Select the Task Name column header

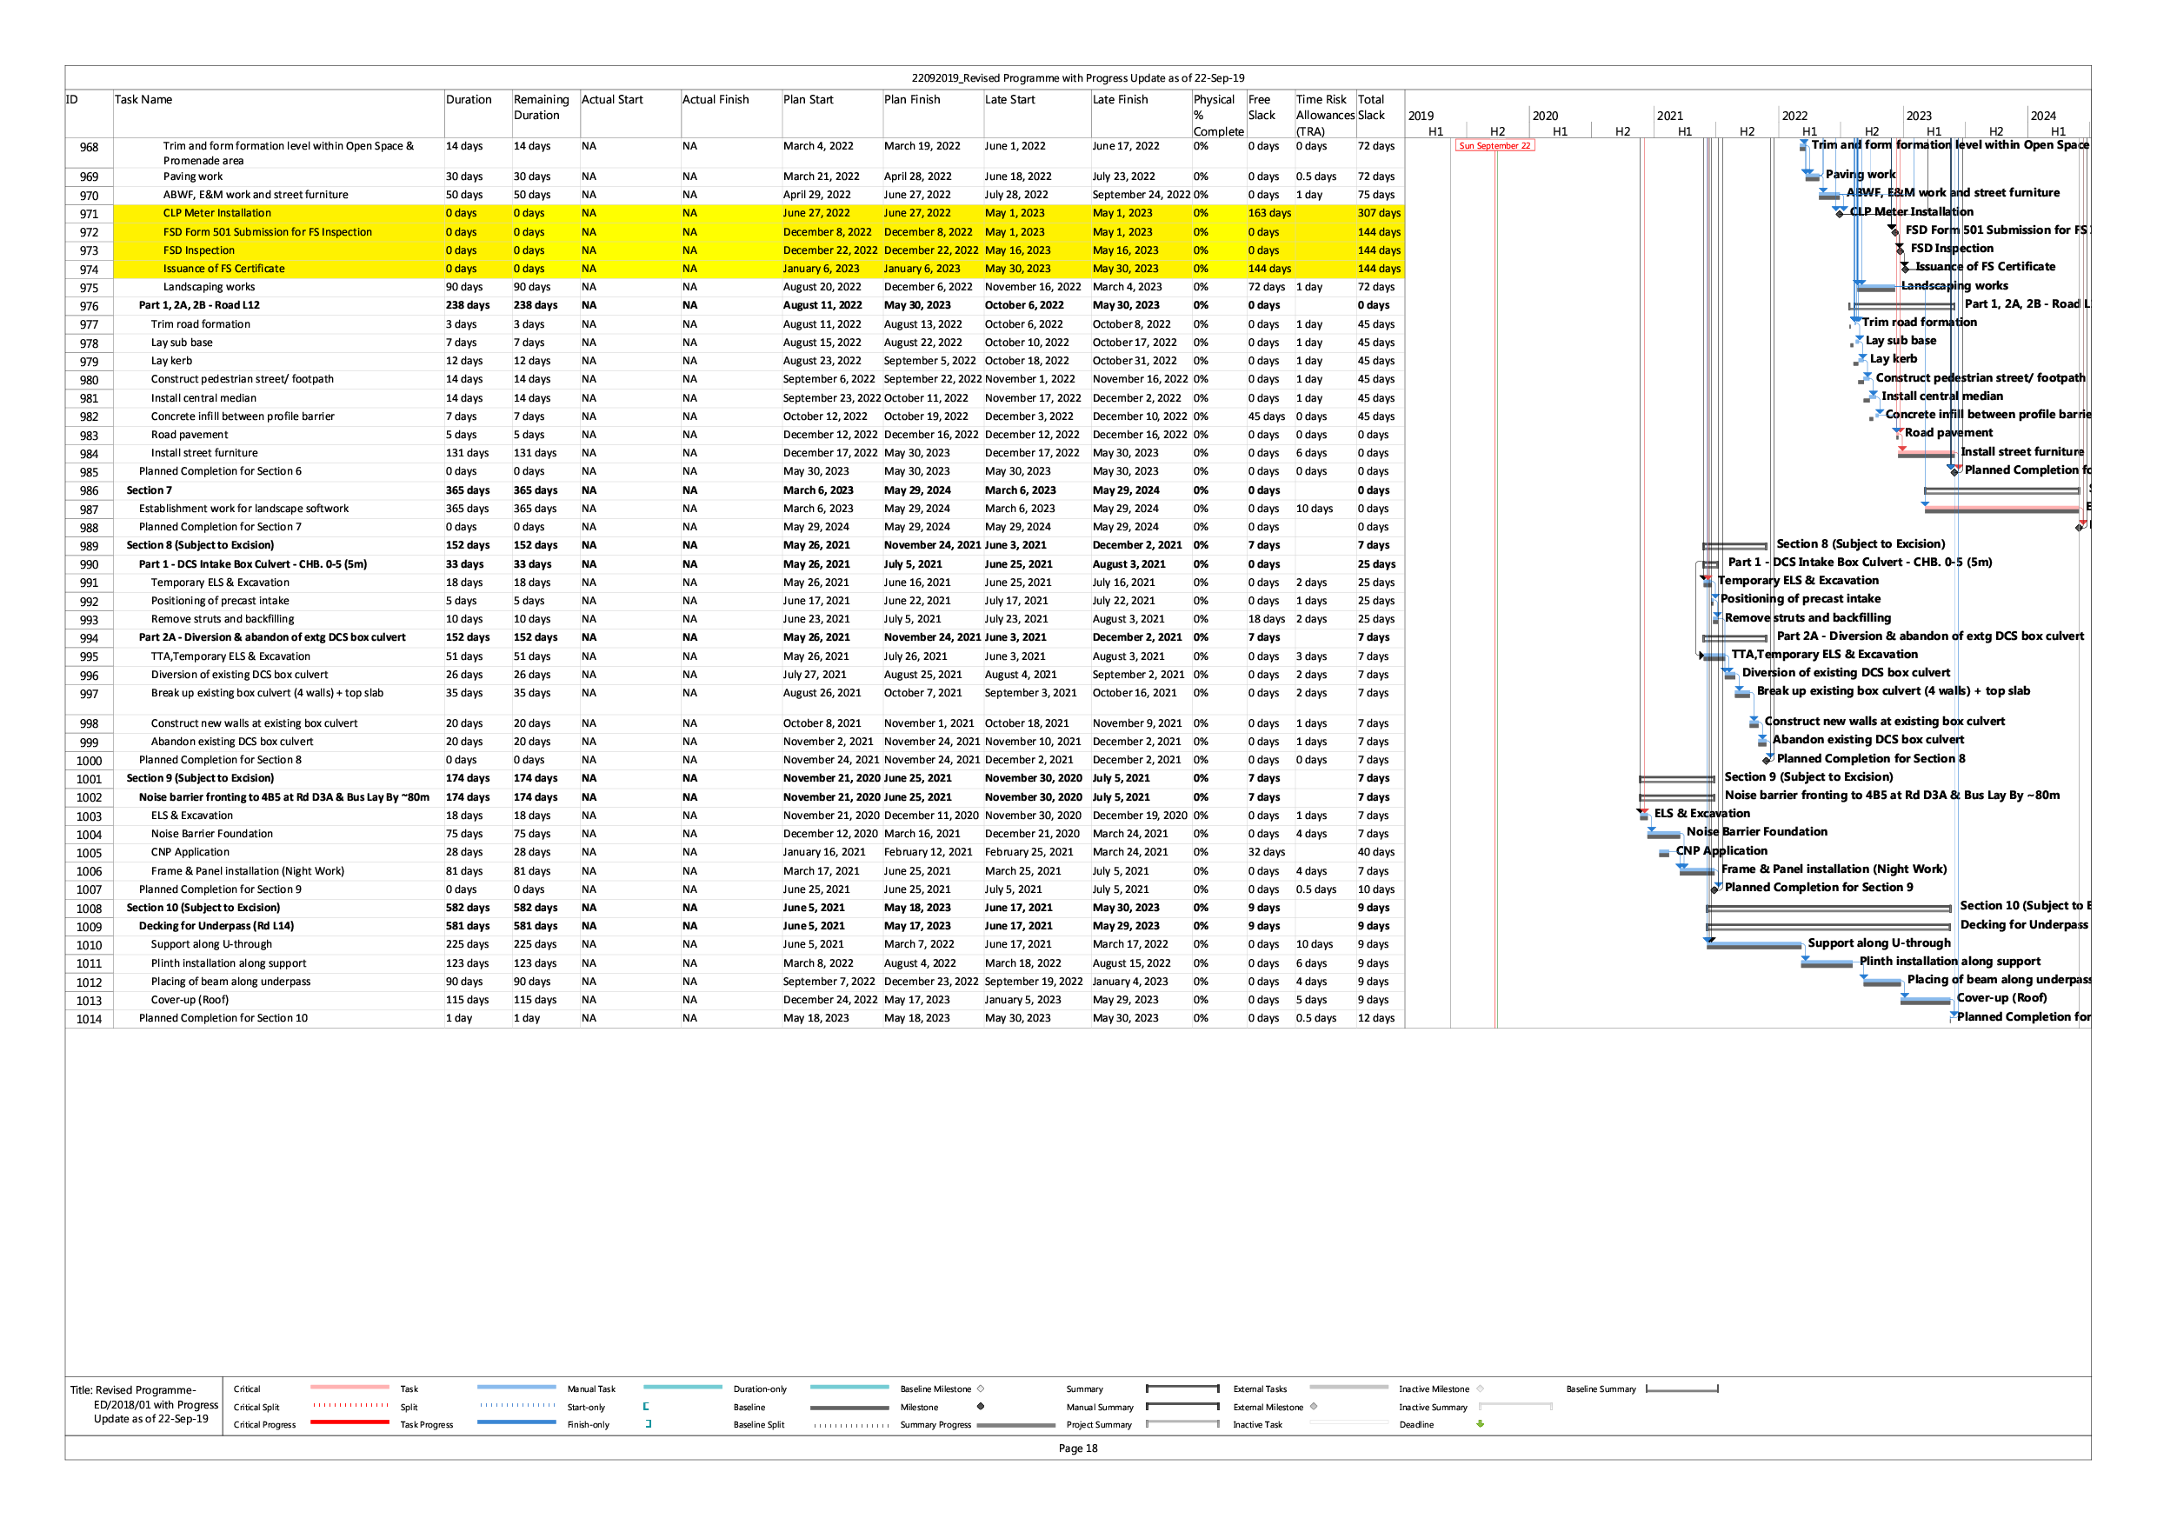[143, 100]
